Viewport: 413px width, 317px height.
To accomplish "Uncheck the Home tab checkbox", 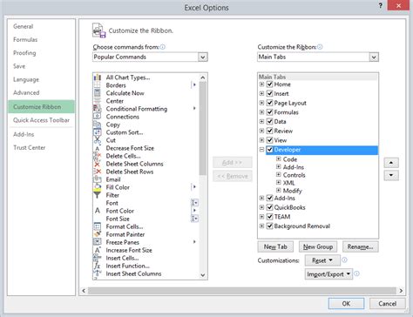I will 269,84.
